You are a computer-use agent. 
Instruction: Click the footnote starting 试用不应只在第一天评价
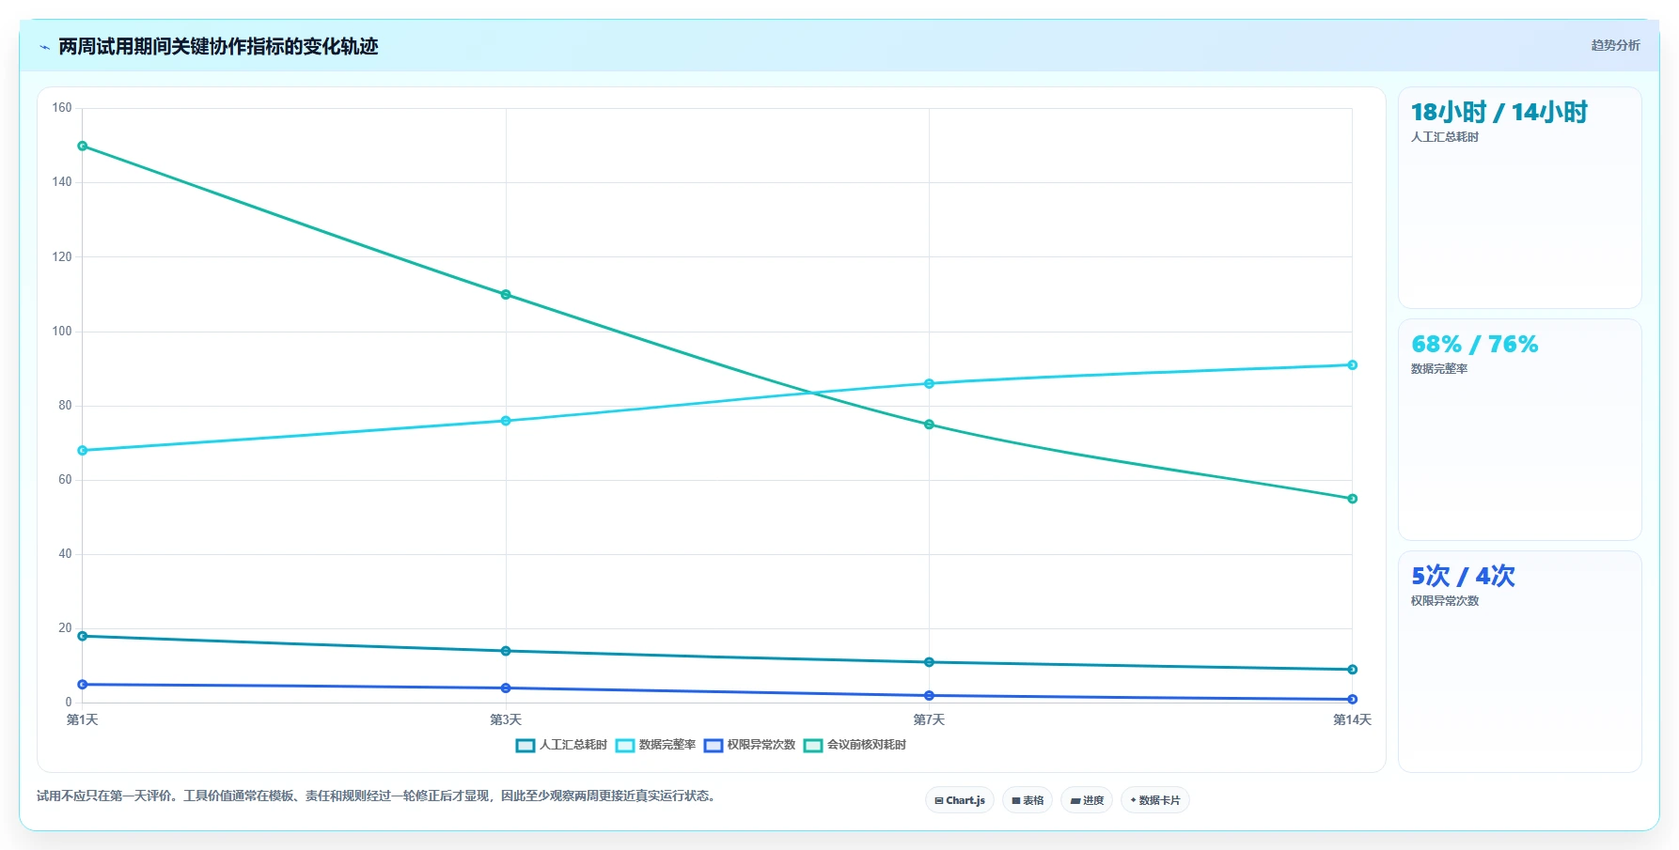[378, 796]
